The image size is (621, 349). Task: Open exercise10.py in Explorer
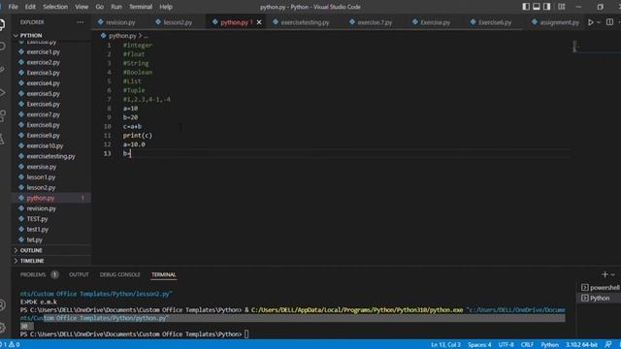45,145
